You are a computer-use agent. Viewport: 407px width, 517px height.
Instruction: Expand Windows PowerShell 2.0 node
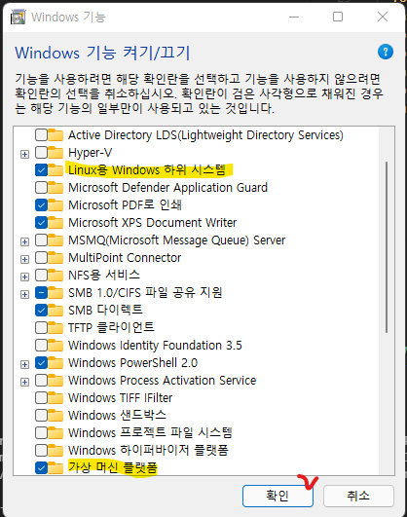[24, 364]
